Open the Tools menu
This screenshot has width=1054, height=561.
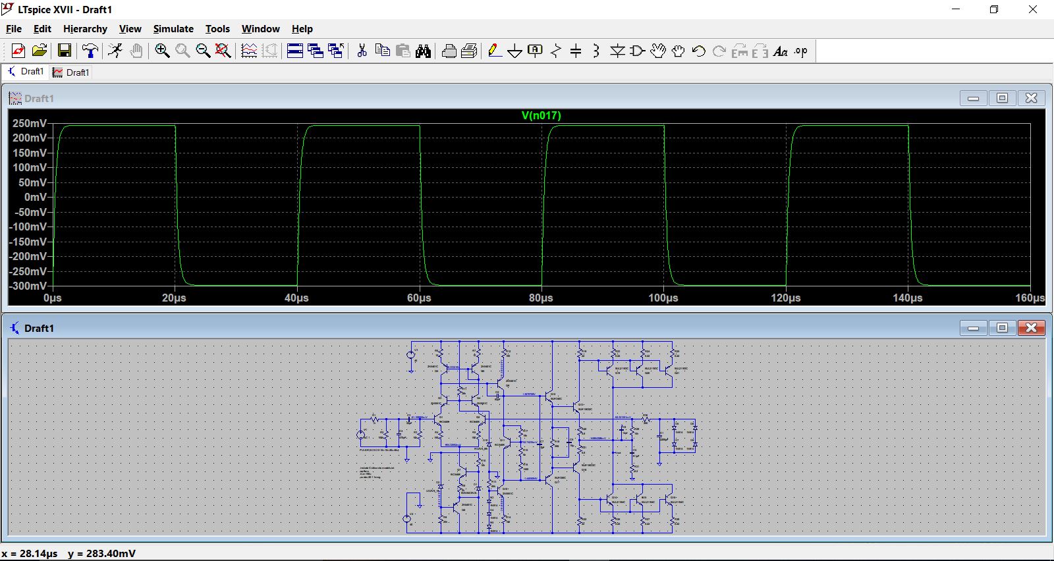click(217, 28)
